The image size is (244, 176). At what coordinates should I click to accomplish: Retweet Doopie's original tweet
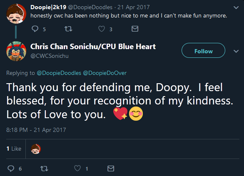[68, 29]
